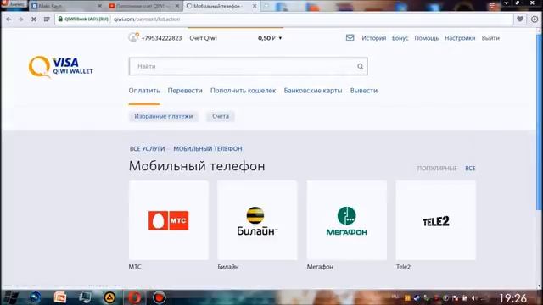Stop page loading with the X button
543x305 pixels.
pyautogui.click(x=34, y=19)
